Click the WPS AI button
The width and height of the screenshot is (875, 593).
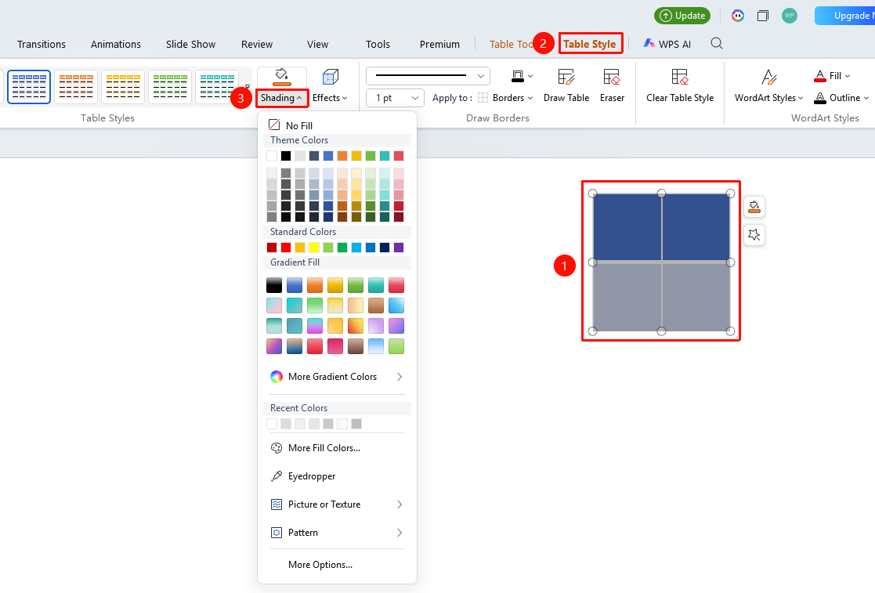pos(667,44)
